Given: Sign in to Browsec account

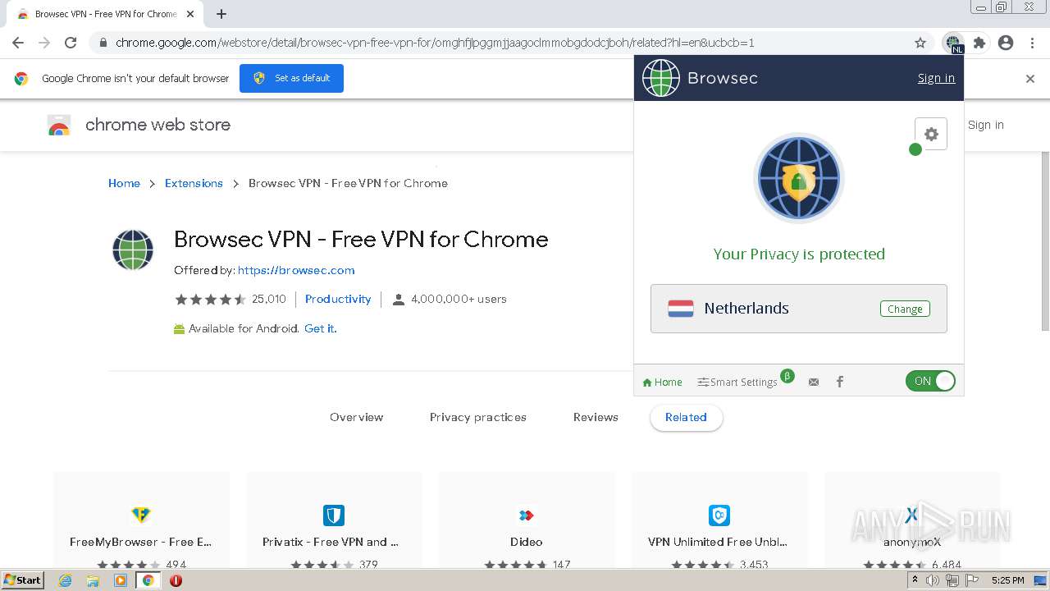Looking at the screenshot, I should (936, 78).
